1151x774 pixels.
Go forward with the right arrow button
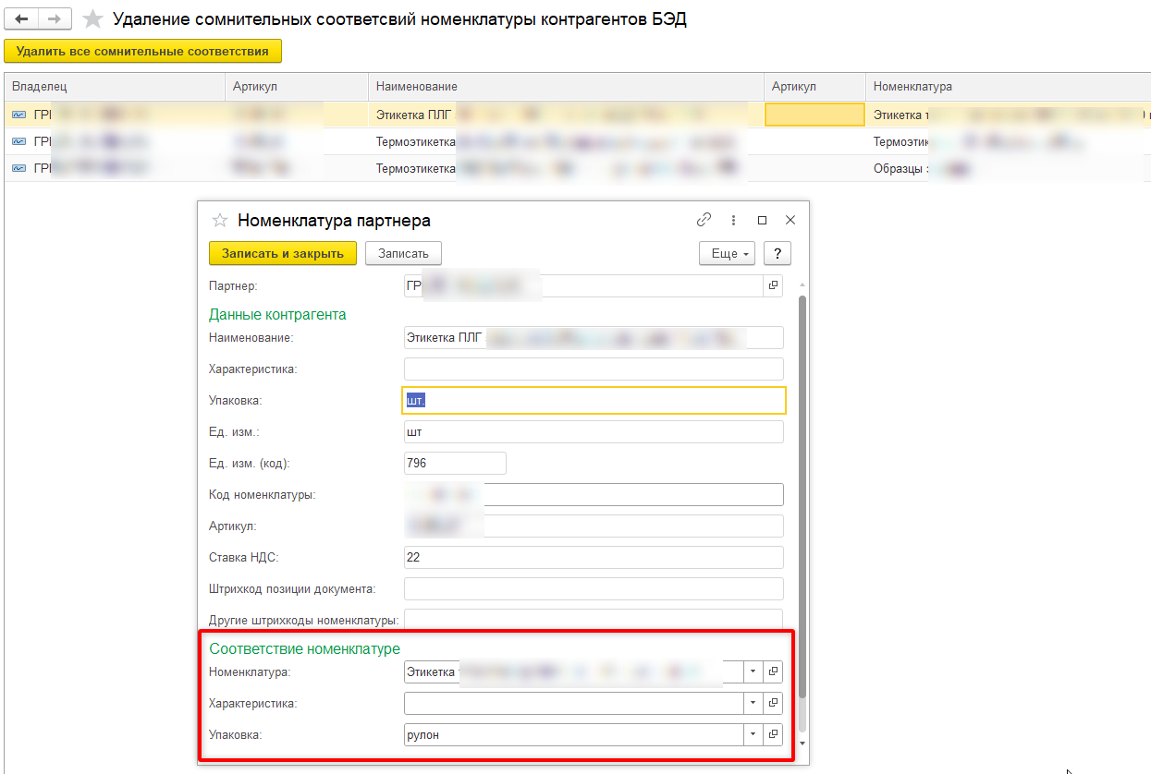(55, 18)
